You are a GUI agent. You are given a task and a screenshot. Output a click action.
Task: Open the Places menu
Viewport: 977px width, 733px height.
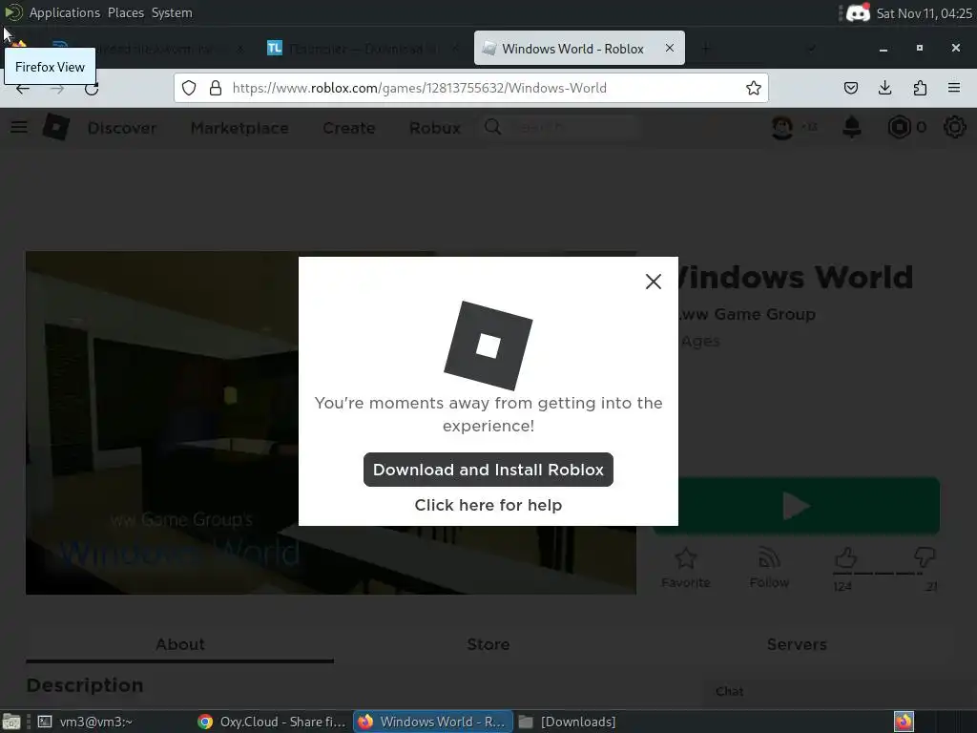tap(125, 12)
